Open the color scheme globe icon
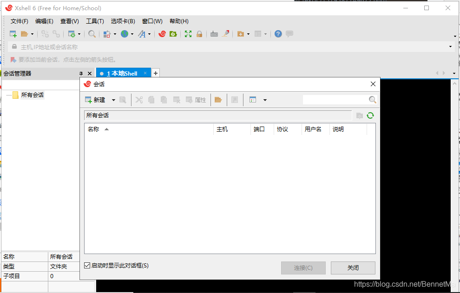The image size is (460, 293). (125, 34)
